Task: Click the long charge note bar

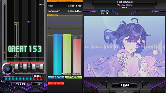Action: click(17, 40)
